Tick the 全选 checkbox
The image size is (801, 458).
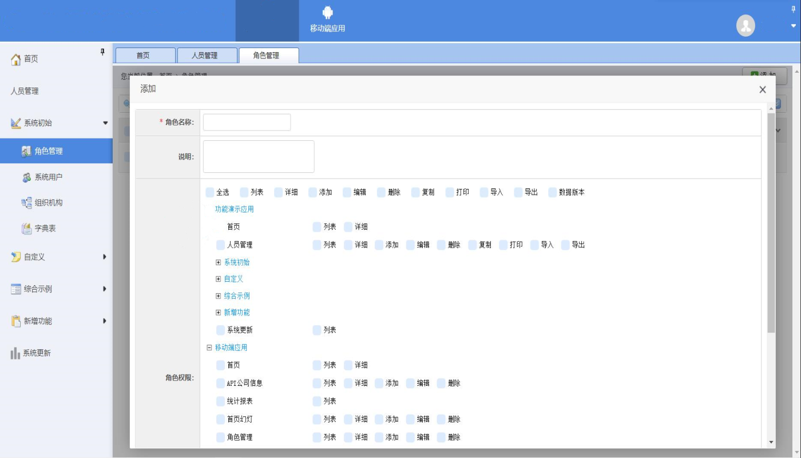point(210,192)
